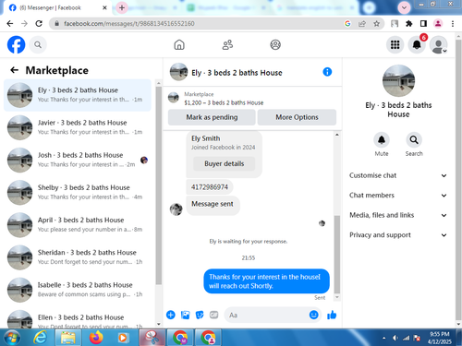Open new browser tab plus button
This screenshot has height=346, width=462.
(x=122, y=7)
